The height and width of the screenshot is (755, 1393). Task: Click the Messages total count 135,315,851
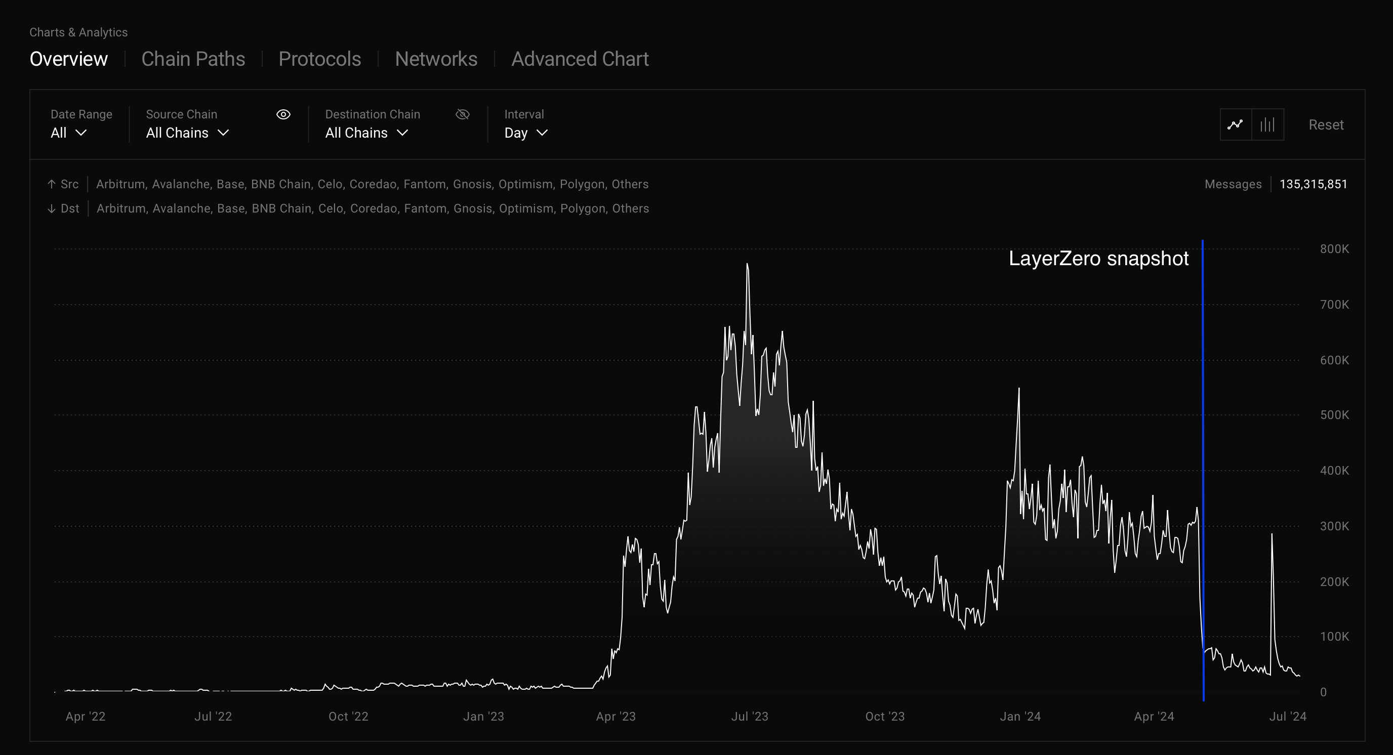(1313, 184)
